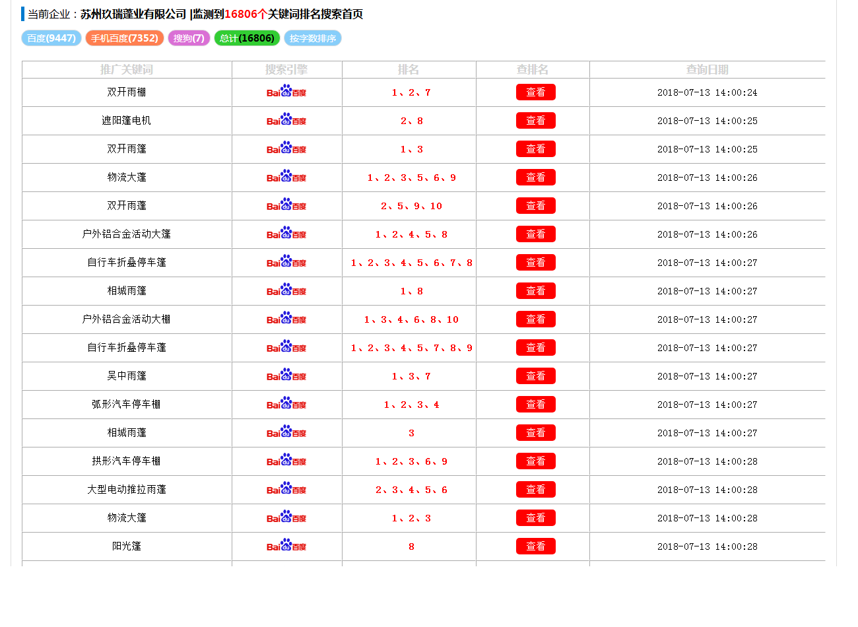The width and height of the screenshot is (858, 627).
Task: Click Baidu logo in 弧形汽车停车棚 row
Action: pyautogui.click(x=286, y=404)
